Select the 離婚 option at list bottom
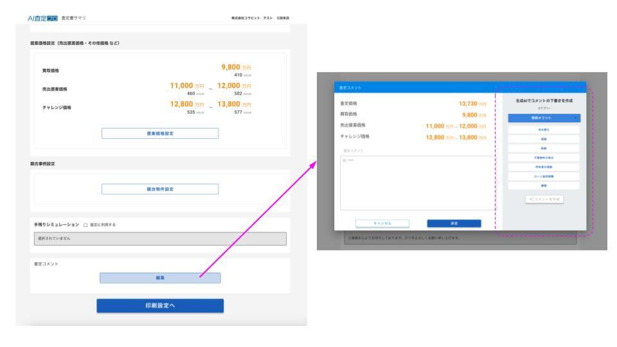 pyautogui.click(x=544, y=185)
